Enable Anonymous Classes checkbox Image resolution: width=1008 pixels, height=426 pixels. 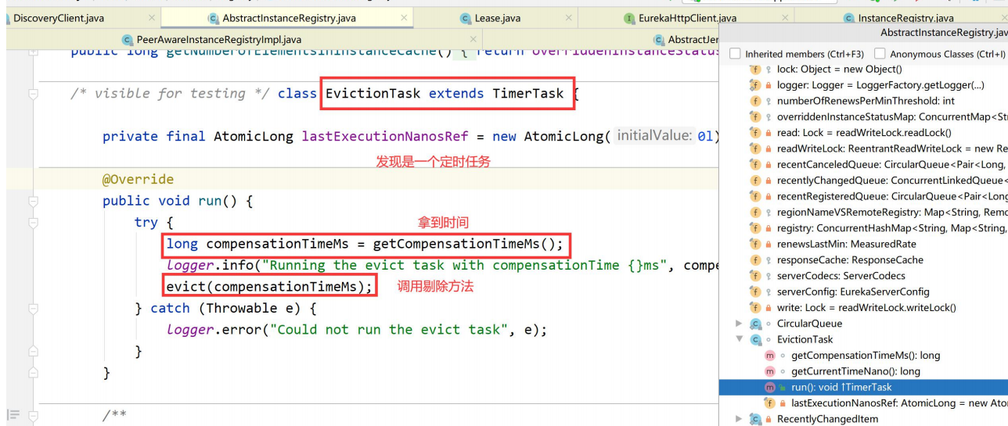click(x=880, y=54)
